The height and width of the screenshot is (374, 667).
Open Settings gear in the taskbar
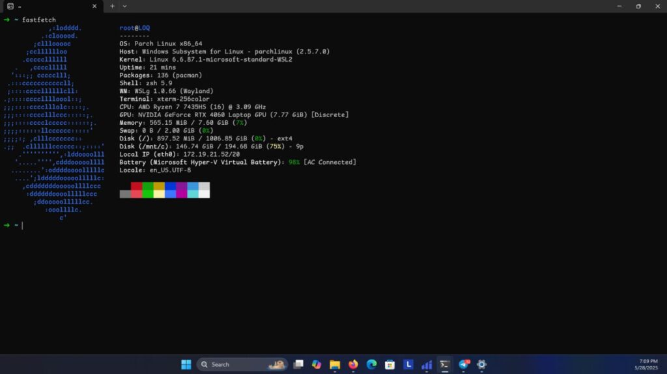click(x=482, y=364)
